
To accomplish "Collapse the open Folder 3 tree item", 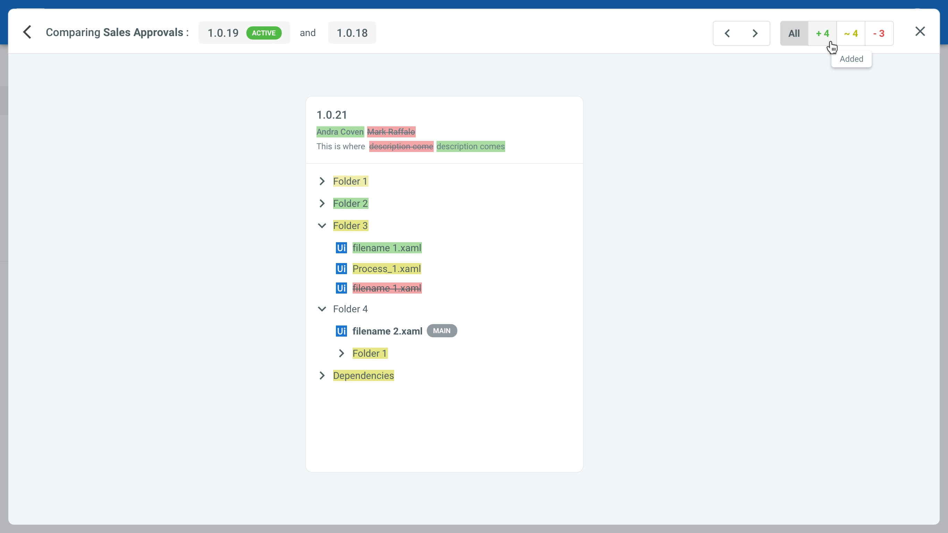I will (x=322, y=226).
